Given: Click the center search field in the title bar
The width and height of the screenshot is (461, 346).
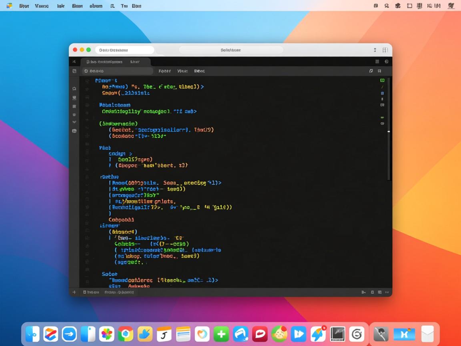Looking at the screenshot, I should pyautogui.click(x=231, y=50).
